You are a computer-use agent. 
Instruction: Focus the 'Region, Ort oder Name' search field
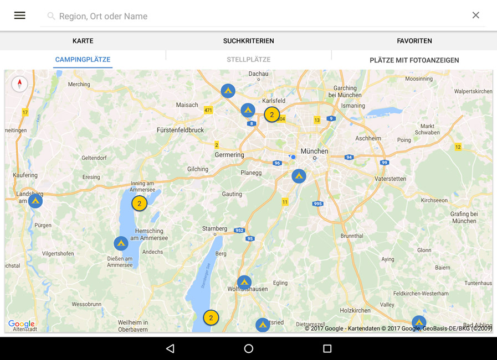click(263, 16)
